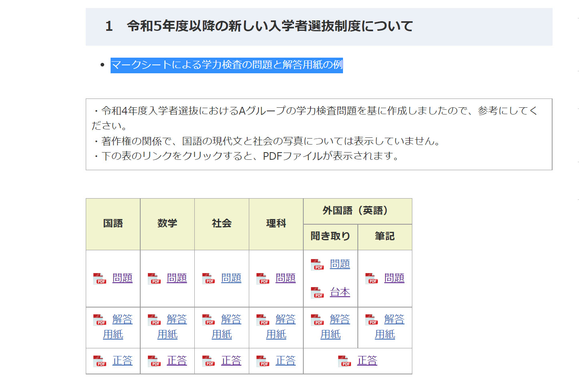Image resolution: width=579 pixels, height=386 pixels.
Task: Open the 理科 問題 PDF icon
Action: (262, 278)
